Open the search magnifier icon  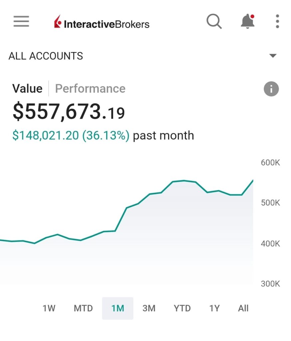click(x=214, y=21)
